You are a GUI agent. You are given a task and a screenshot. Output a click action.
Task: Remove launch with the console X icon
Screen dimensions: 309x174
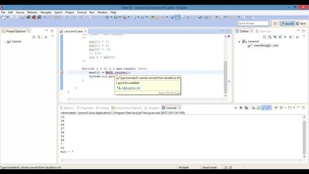point(240,108)
